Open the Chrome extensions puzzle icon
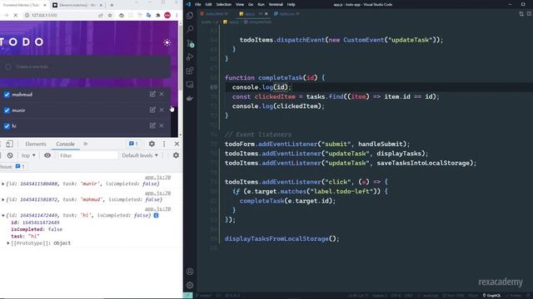The height and width of the screenshot is (299, 533). coord(158,15)
